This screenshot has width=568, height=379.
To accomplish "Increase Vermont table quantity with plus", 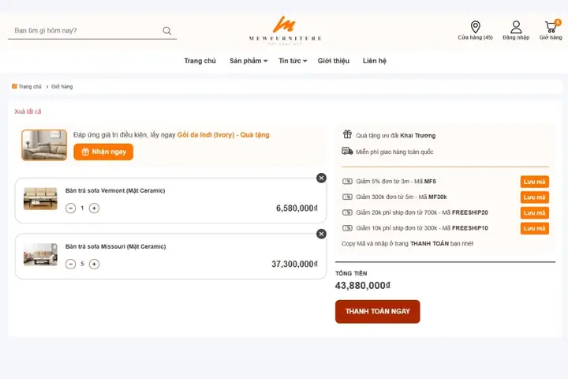I will (x=94, y=208).
